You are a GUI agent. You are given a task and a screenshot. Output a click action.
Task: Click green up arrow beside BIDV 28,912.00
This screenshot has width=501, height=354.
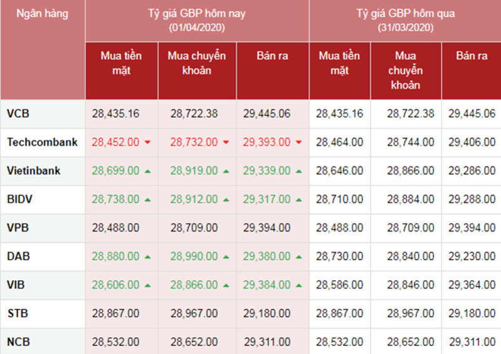[226, 199]
